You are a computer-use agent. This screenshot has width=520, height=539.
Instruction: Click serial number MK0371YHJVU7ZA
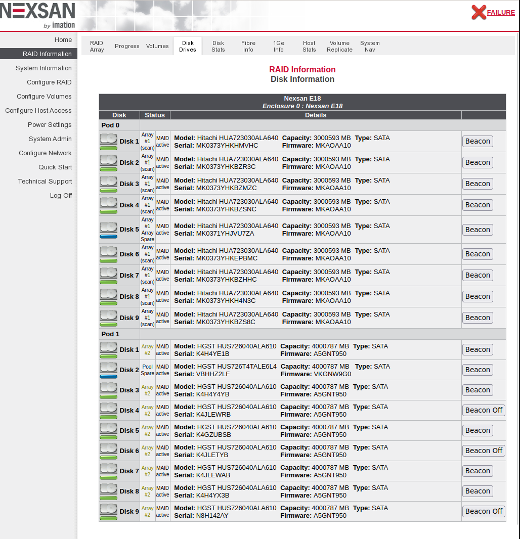[x=225, y=234]
